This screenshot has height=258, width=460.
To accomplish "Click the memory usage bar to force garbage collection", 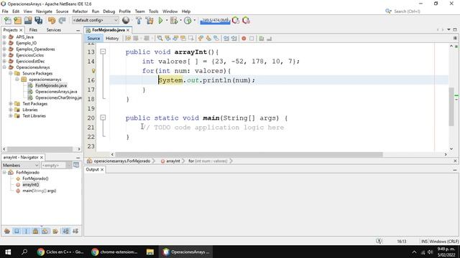I will point(215,21).
